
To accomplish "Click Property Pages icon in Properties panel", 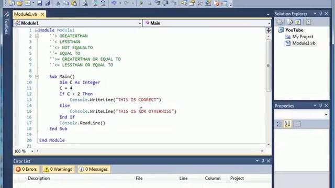I will tap(298, 124).
